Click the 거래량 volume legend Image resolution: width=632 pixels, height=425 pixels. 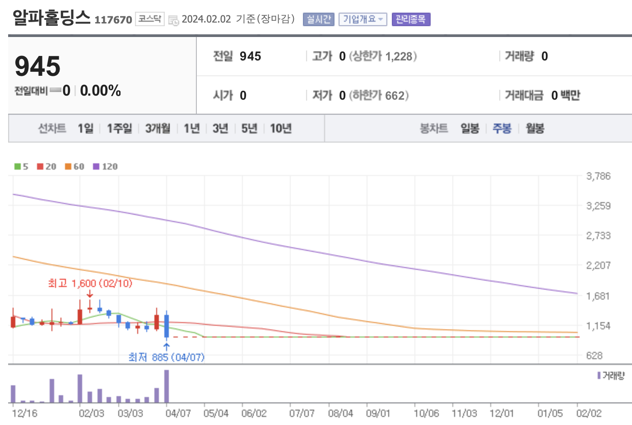coord(611,375)
